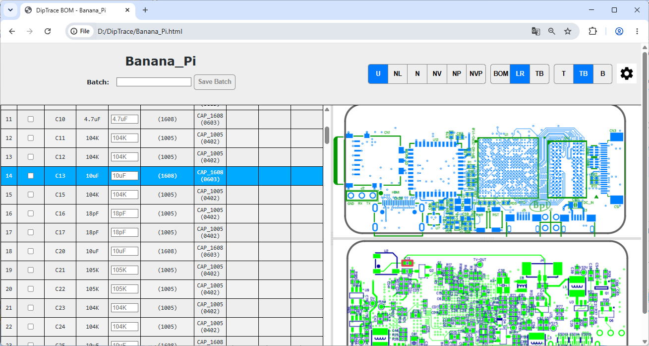Open the Extensions puzzle icon
649x346 pixels.
point(593,31)
